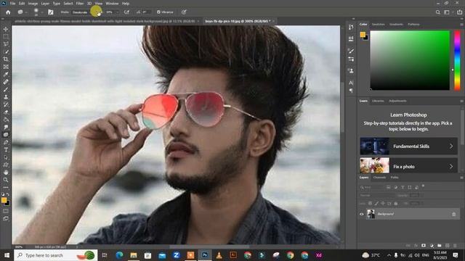Select the Zoom tool in left toolbar
This screenshot has width=465, height=261.
click(x=6, y=180)
